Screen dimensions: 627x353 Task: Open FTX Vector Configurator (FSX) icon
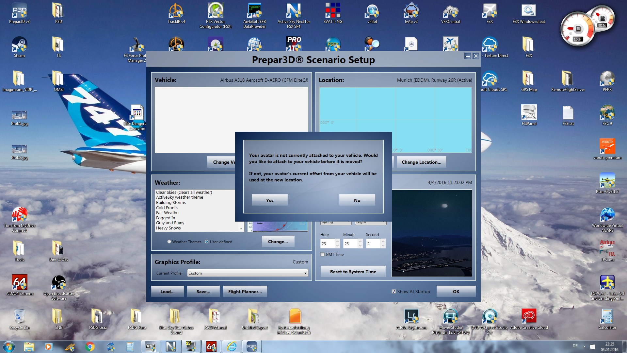click(x=215, y=15)
